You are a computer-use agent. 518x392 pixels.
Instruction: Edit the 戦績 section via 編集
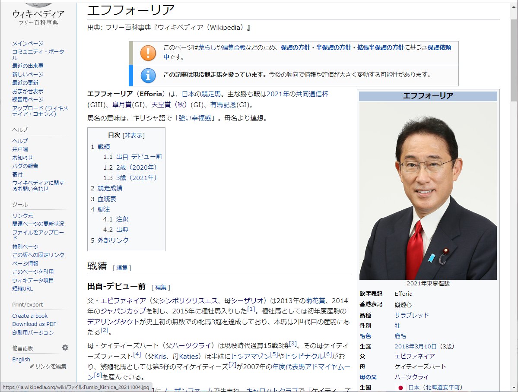coord(121,267)
